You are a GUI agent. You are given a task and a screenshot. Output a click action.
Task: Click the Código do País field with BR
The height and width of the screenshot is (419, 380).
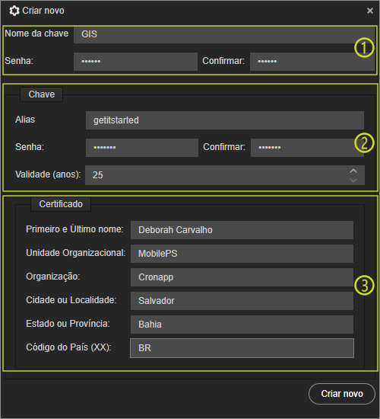pyautogui.click(x=242, y=348)
